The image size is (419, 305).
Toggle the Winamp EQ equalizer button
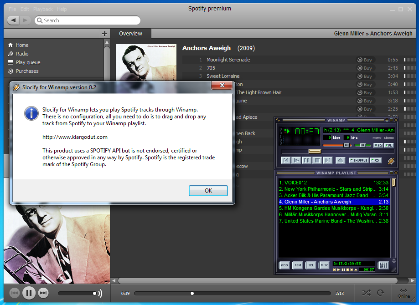(x=378, y=145)
